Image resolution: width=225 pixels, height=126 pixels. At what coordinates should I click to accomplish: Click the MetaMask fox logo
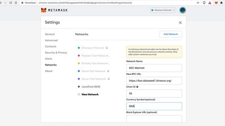44,10
